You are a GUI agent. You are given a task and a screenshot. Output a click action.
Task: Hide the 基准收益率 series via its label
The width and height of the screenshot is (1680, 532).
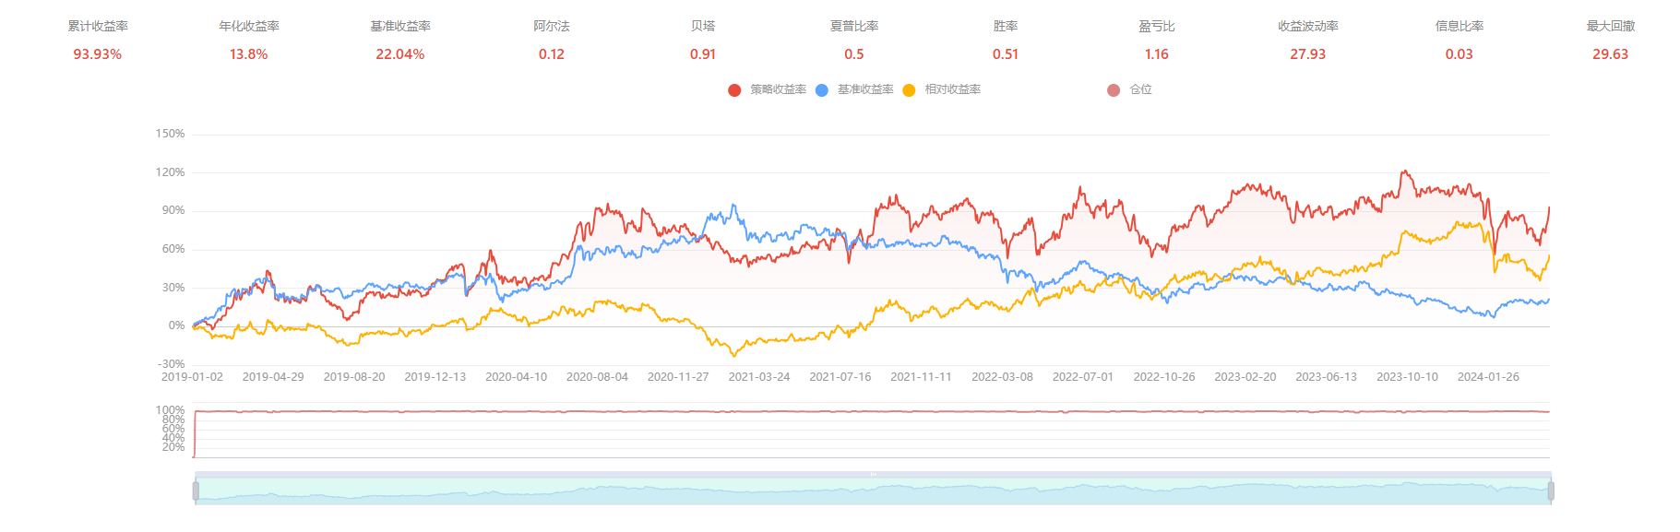click(865, 89)
